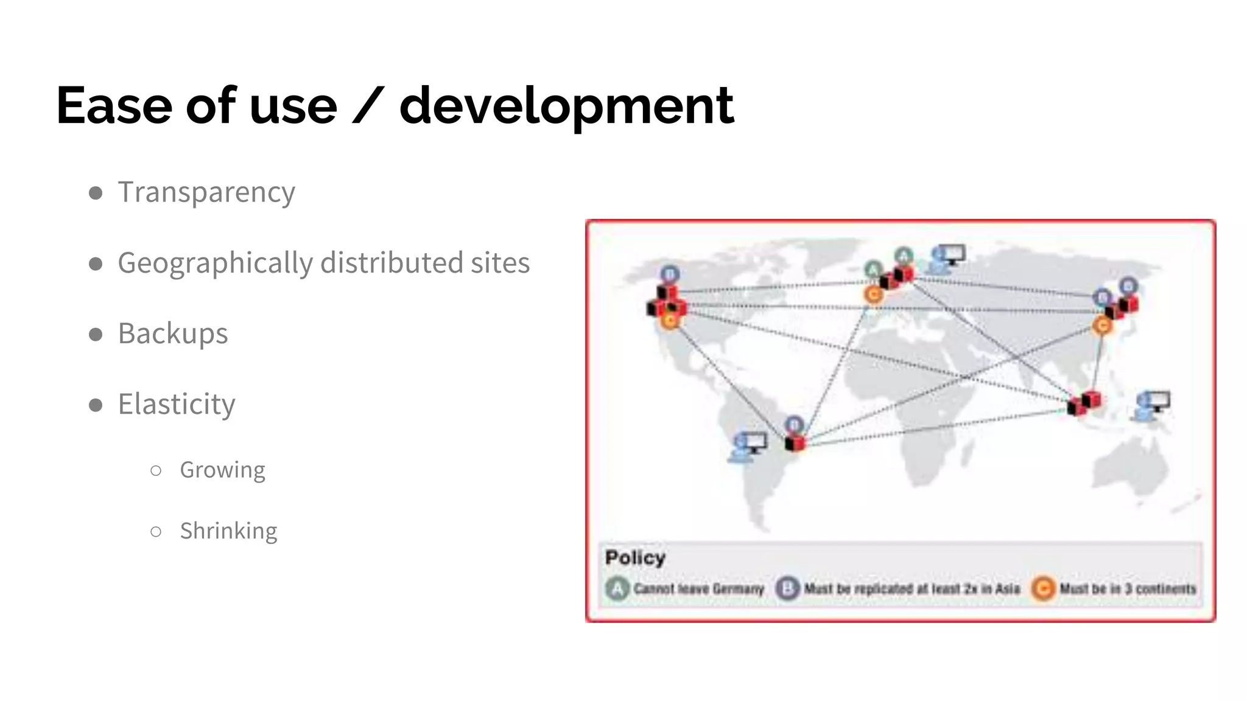The width and height of the screenshot is (1247, 701).
Task: Click 'Must be replicated at least 2x in Asia'
Action: 912,589
